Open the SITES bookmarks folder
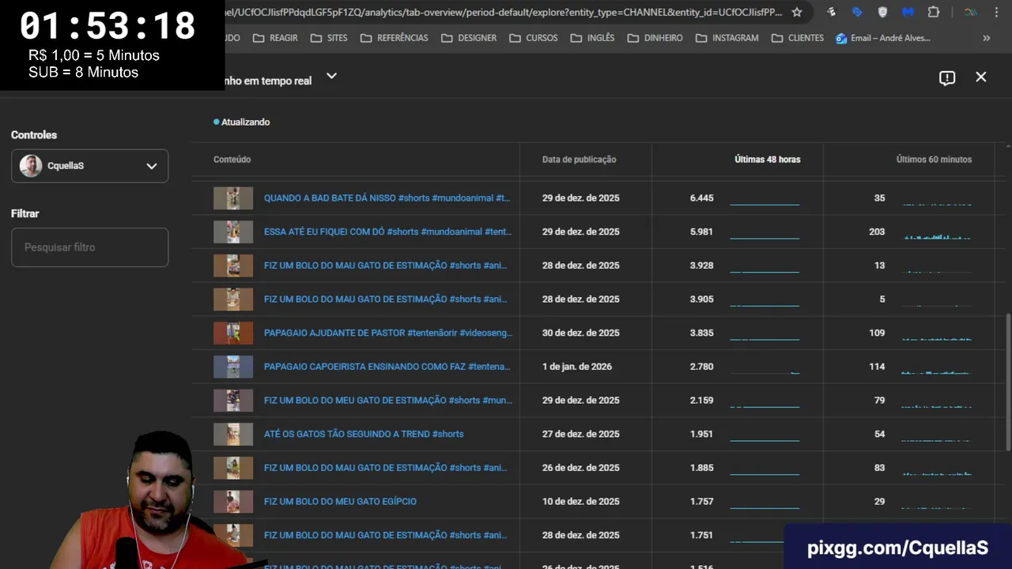The image size is (1012, 569). pos(329,38)
